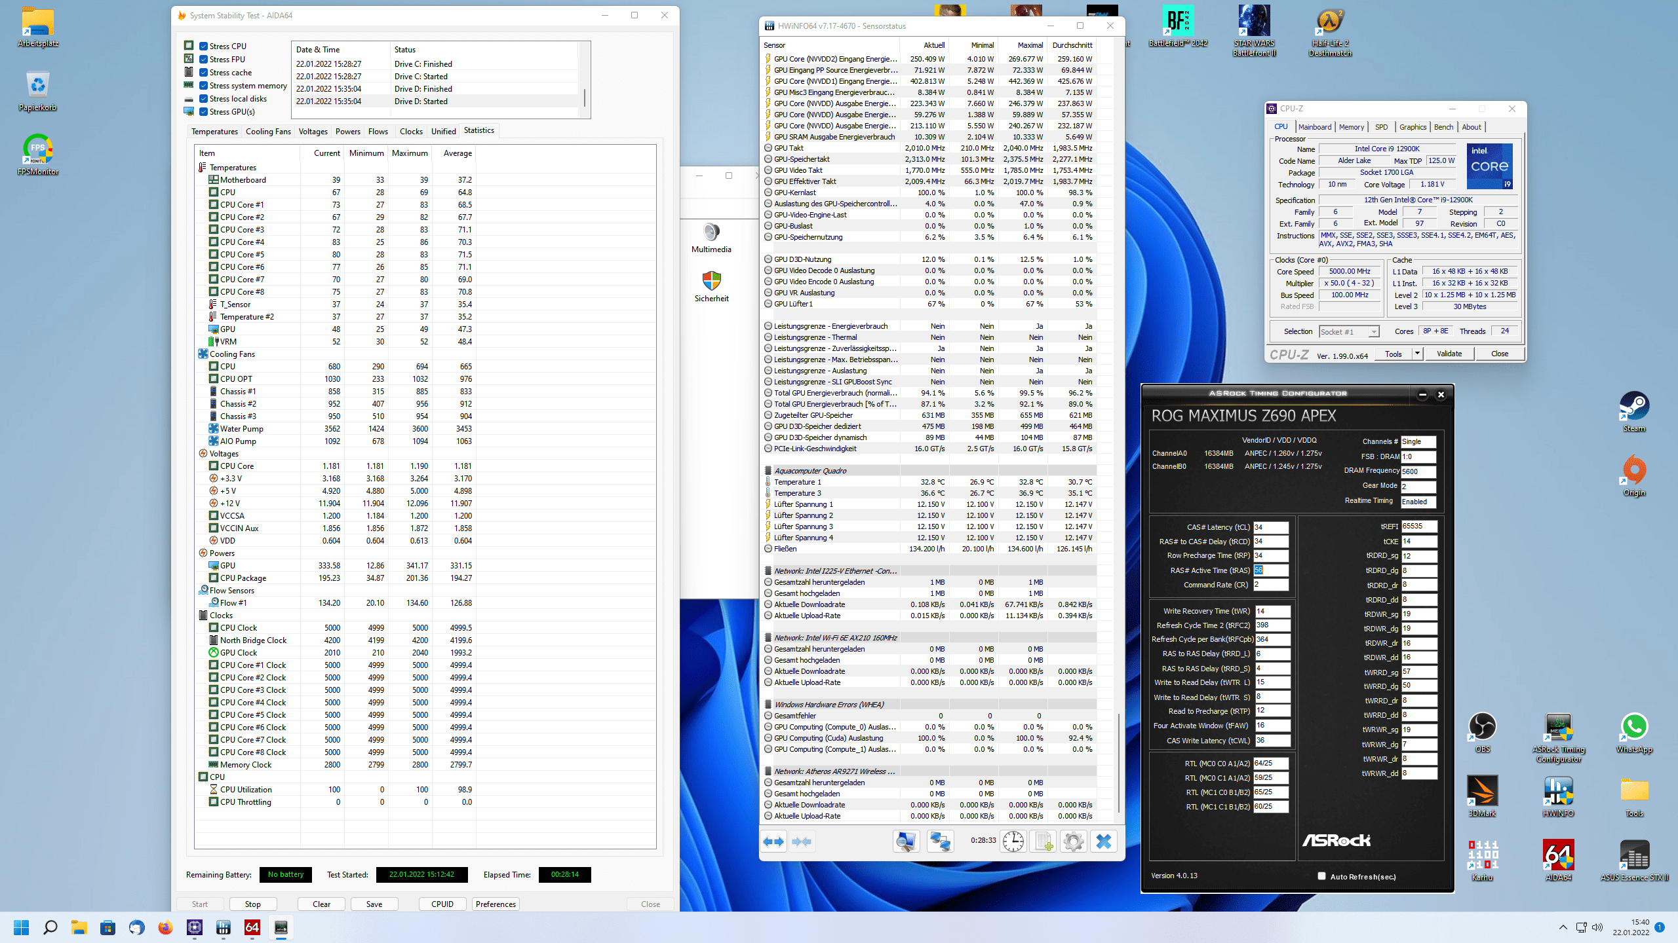Enable Auto Refresh(sec) checkbox in ASRock
The height and width of the screenshot is (943, 1678).
[x=1321, y=876]
